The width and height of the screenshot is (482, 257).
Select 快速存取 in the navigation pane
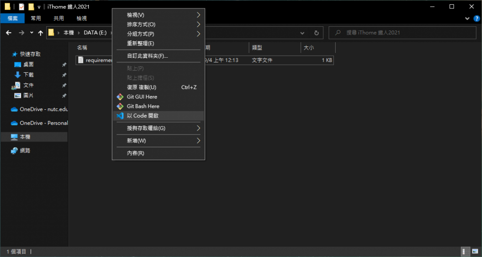30,54
